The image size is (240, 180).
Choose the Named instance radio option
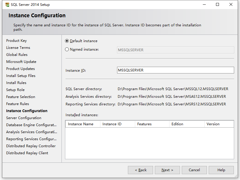(67, 49)
